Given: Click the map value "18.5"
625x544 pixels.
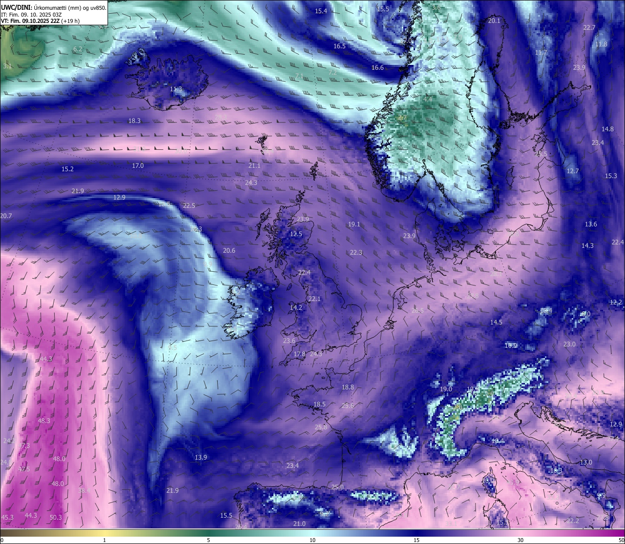Looking at the screenshot, I should (319, 404).
